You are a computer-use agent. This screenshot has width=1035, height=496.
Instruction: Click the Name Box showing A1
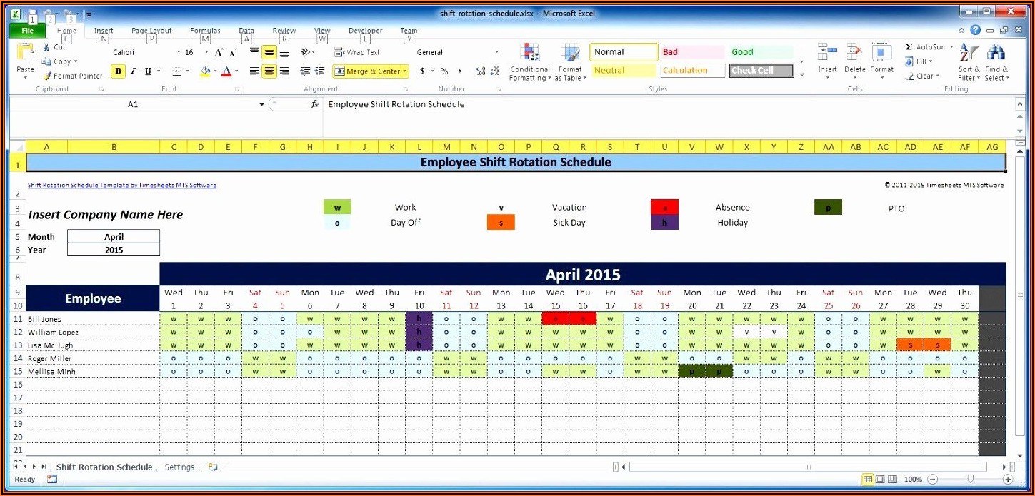133,104
